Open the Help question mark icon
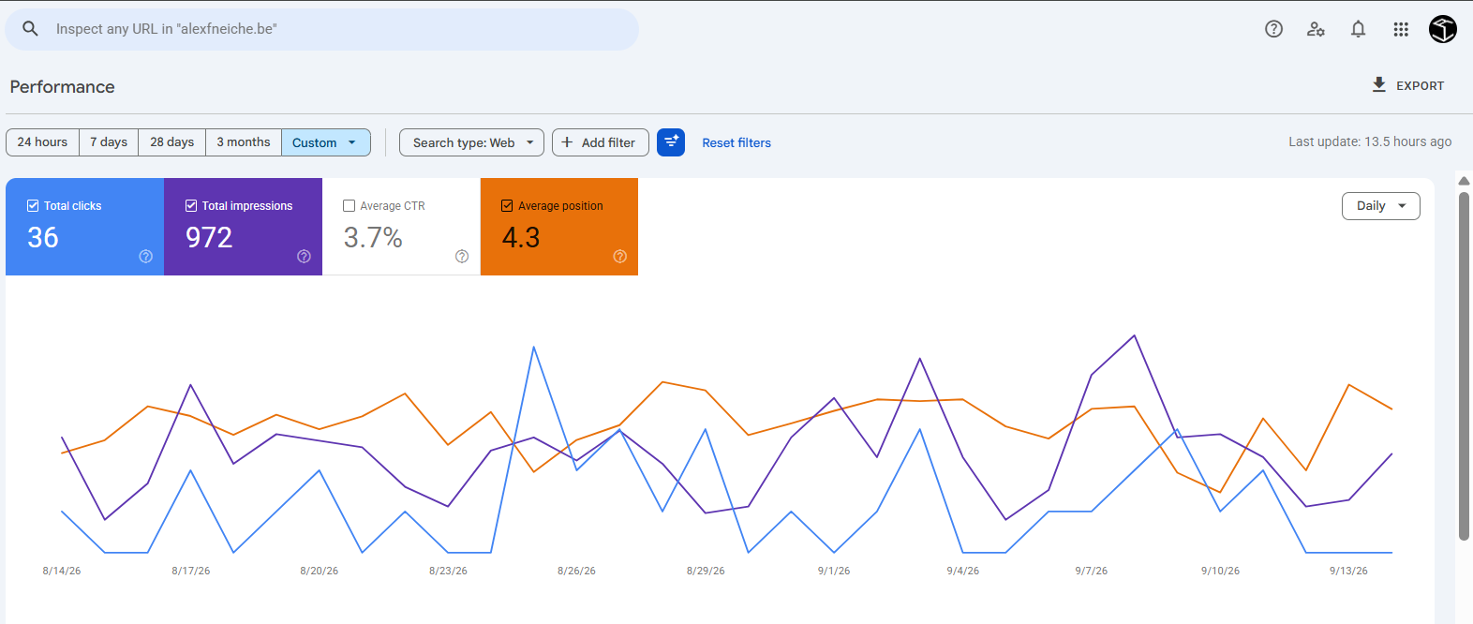 [x=1273, y=29]
